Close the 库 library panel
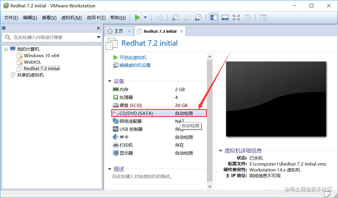This screenshot has width=338, height=198. click(99, 28)
